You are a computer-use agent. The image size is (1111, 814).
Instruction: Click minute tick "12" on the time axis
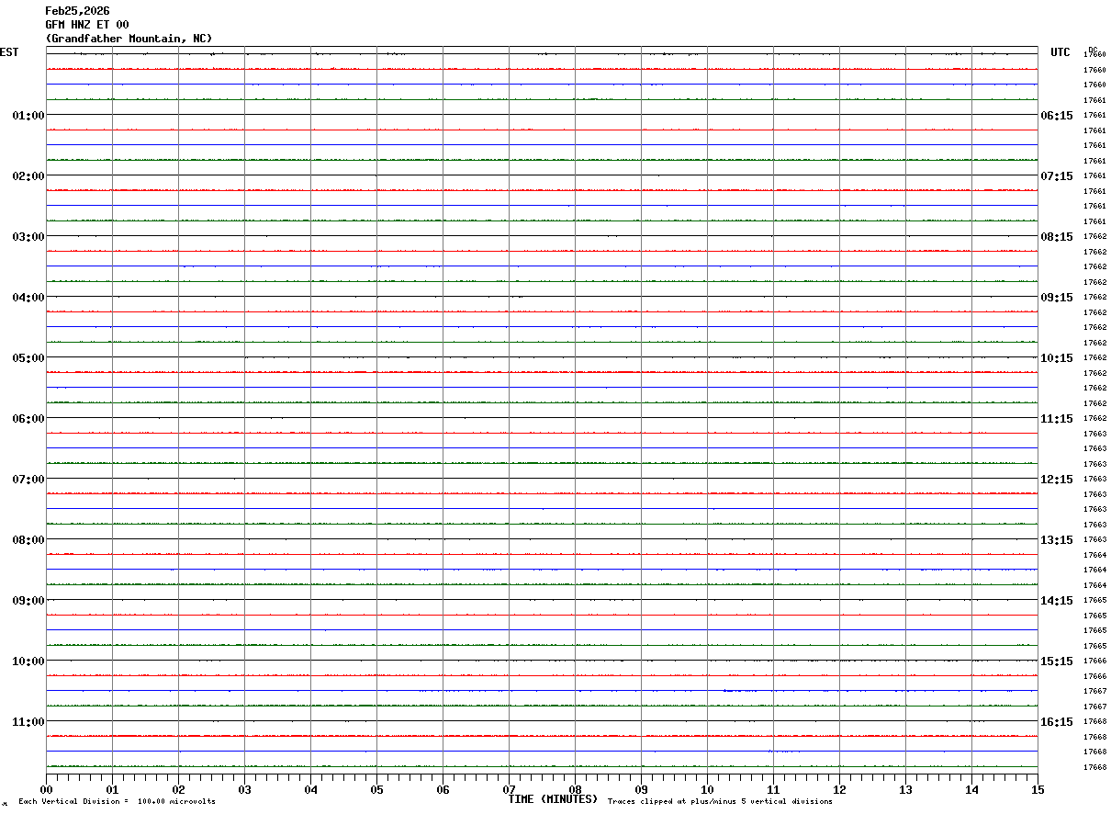[x=839, y=788]
